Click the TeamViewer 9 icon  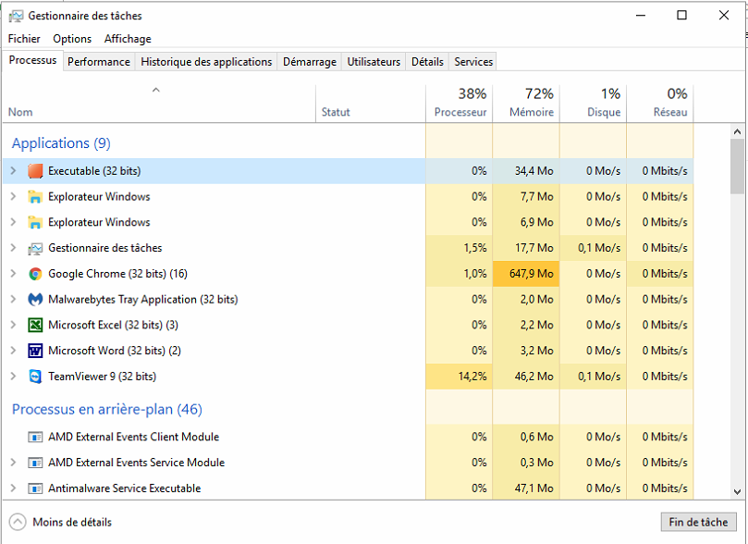pos(35,377)
